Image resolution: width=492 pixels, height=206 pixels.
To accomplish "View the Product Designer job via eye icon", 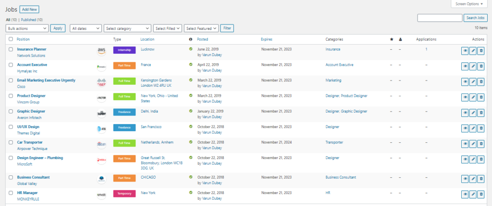I will (465, 97).
